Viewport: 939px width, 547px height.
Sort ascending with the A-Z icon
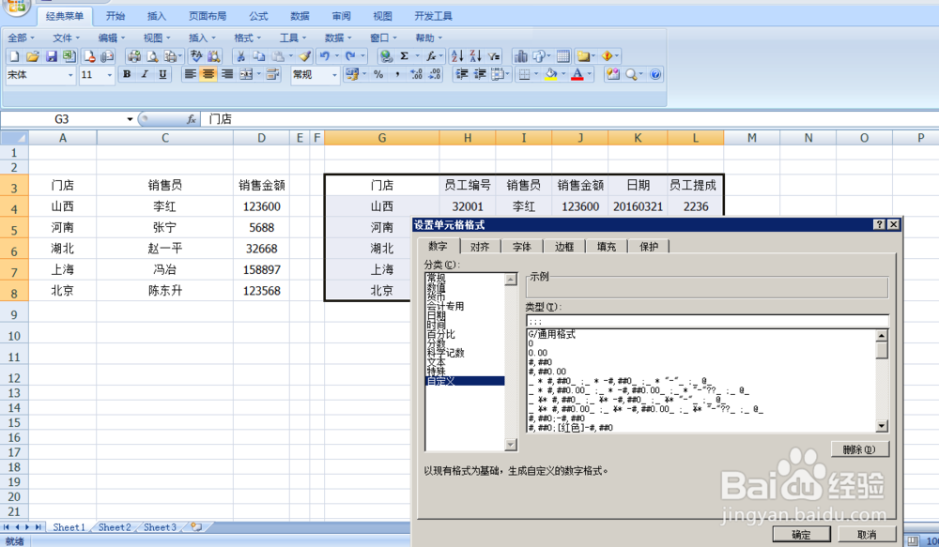pos(457,56)
